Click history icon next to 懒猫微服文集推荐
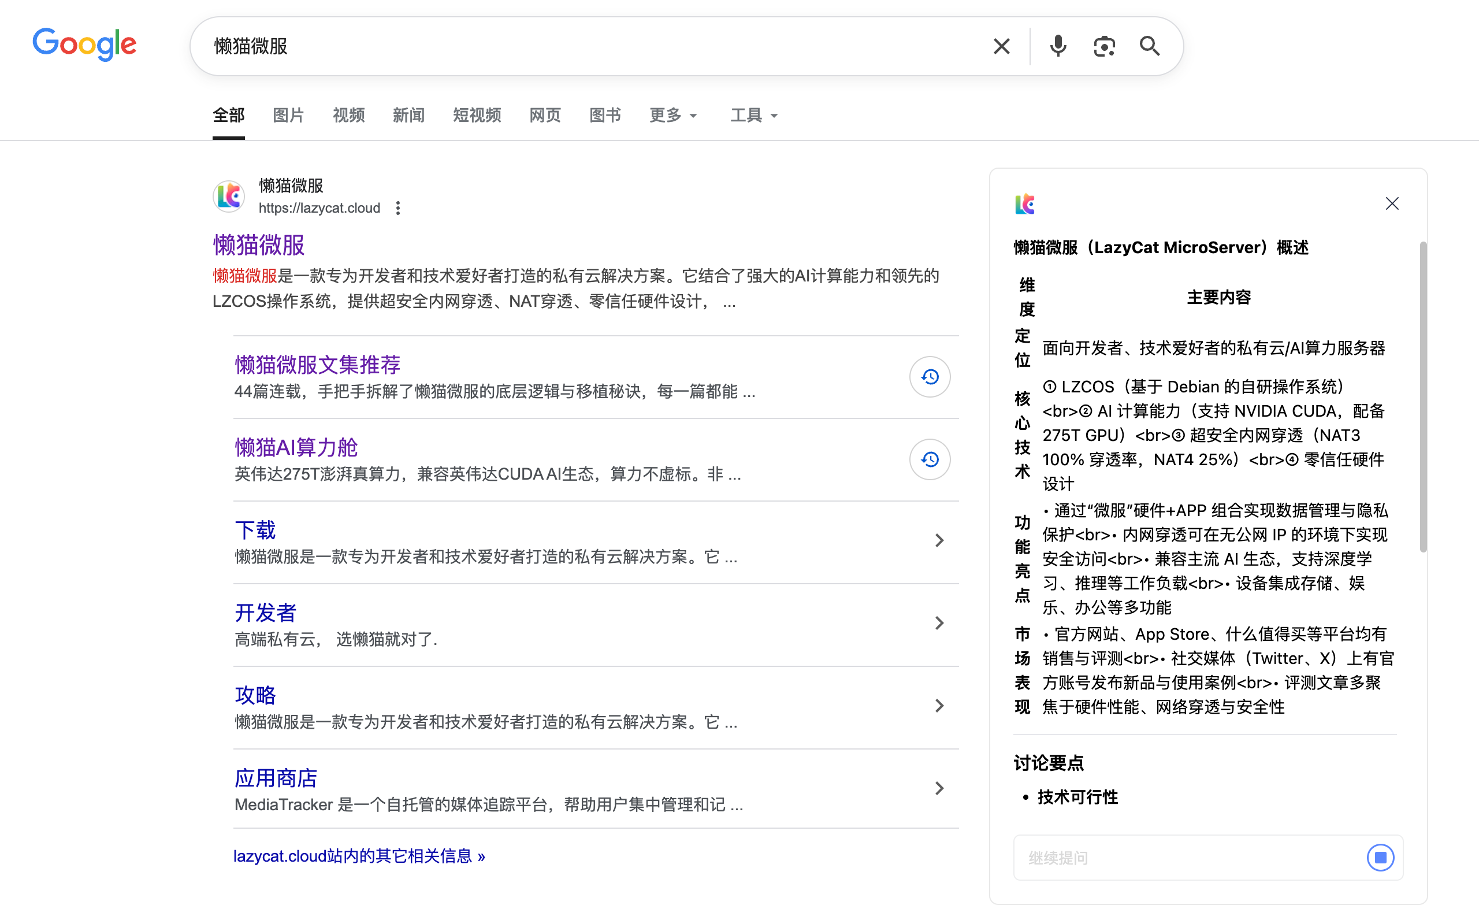 [929, 377]
